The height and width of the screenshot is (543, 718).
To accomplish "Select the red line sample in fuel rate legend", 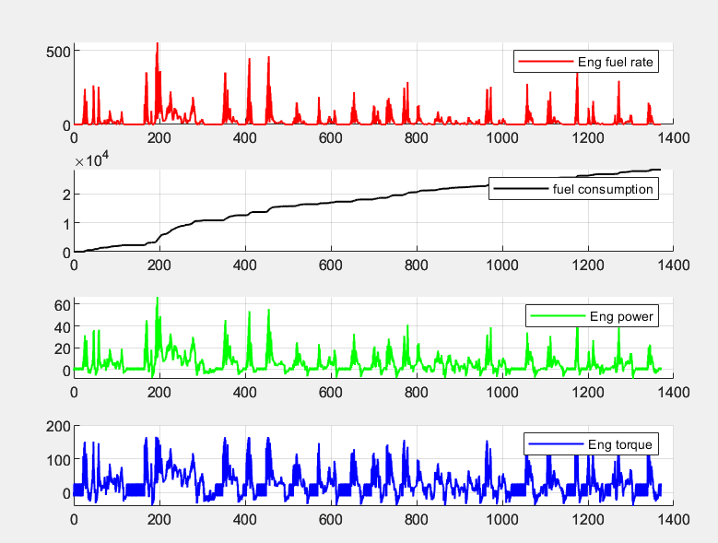I will (546, 62).
